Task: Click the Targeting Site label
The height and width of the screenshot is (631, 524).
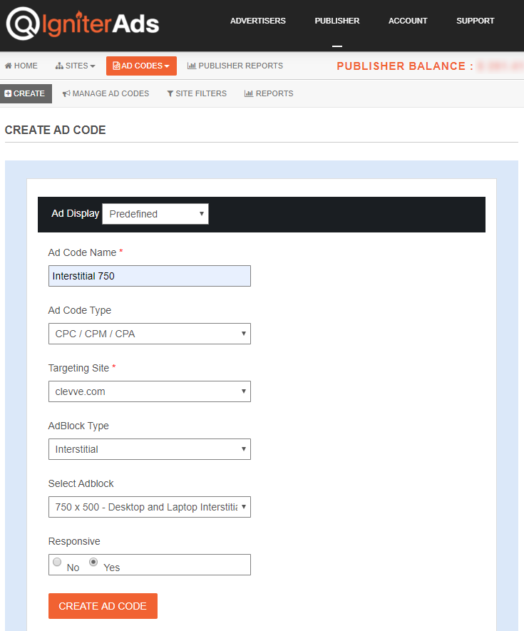Action: (x=78, y=368)
